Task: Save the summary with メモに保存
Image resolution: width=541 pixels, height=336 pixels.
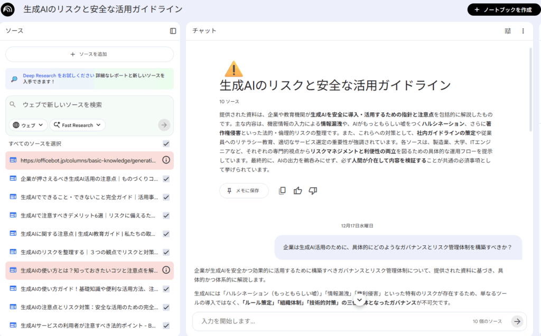Action: (244, 190)
